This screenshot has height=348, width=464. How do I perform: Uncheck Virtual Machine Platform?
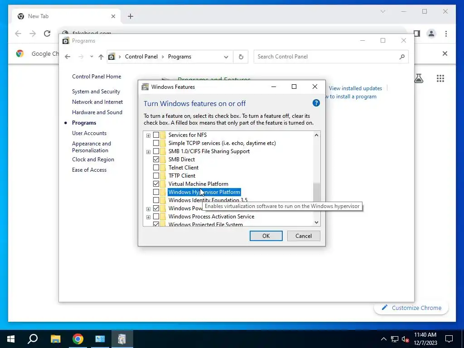pyautogui.click(x=156, y=184)
